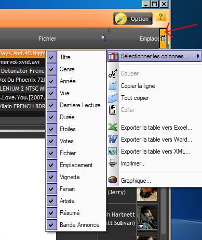The image size is (202, 240).
Task: Select Copier la ligne menu entry
Action: coord(138,86)
